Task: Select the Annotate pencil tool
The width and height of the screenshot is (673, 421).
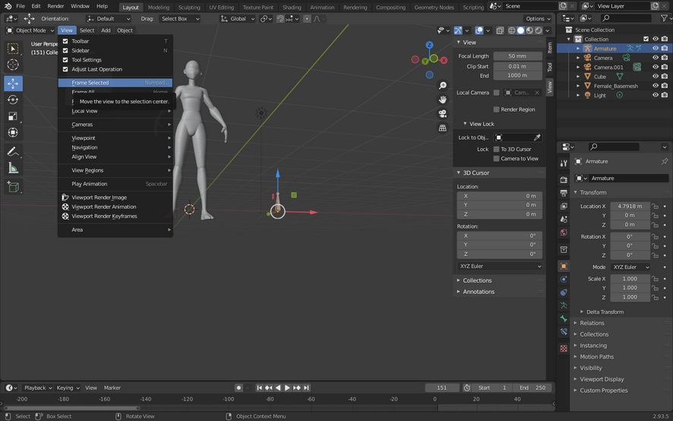Action: pos(13,151)
